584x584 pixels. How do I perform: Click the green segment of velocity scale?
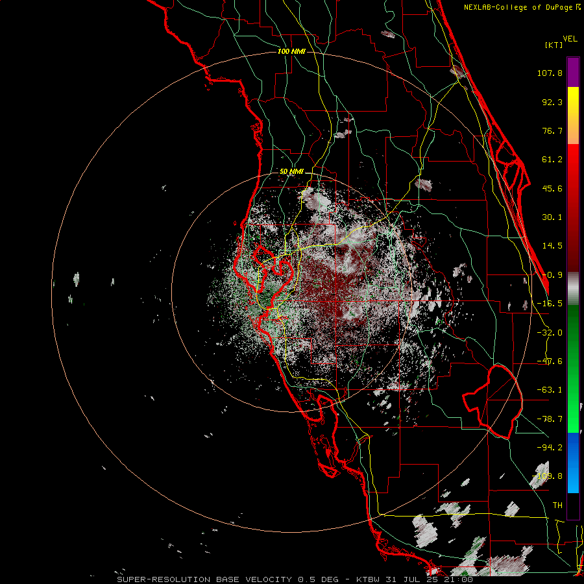(573, 369)
